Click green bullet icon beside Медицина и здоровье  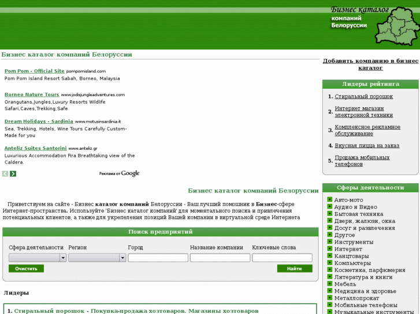click(x=330, y=291)
